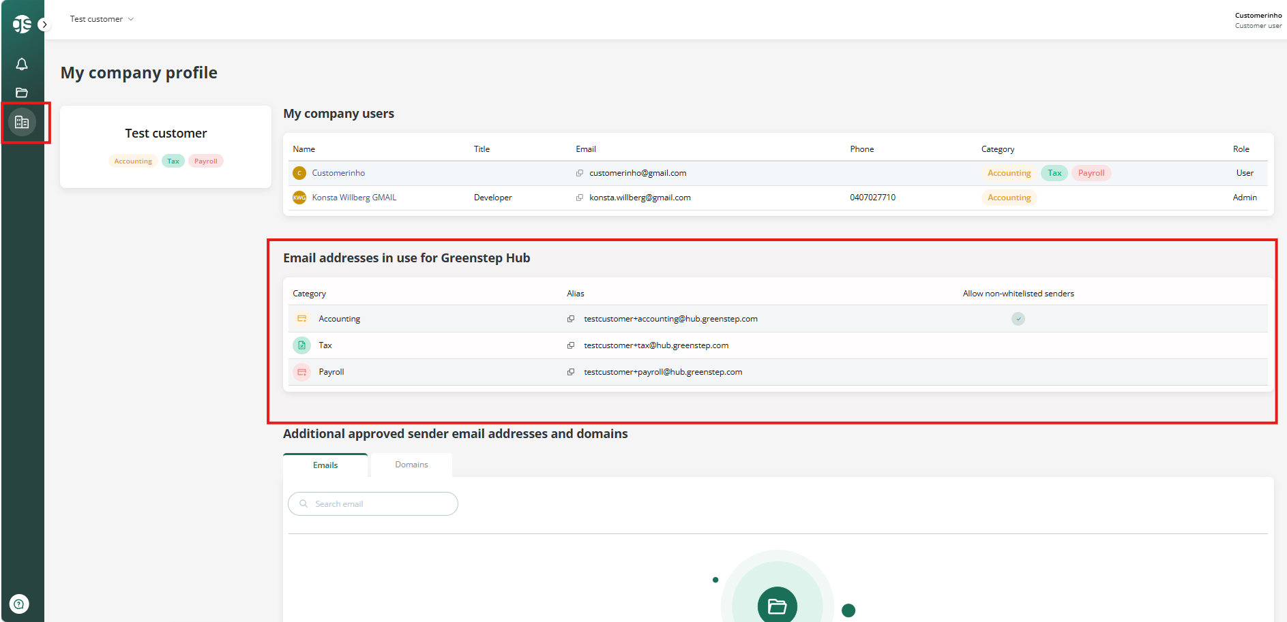Open the Customerinho user link
This screenshot has height=622, width=1287.
coord(338,173)
